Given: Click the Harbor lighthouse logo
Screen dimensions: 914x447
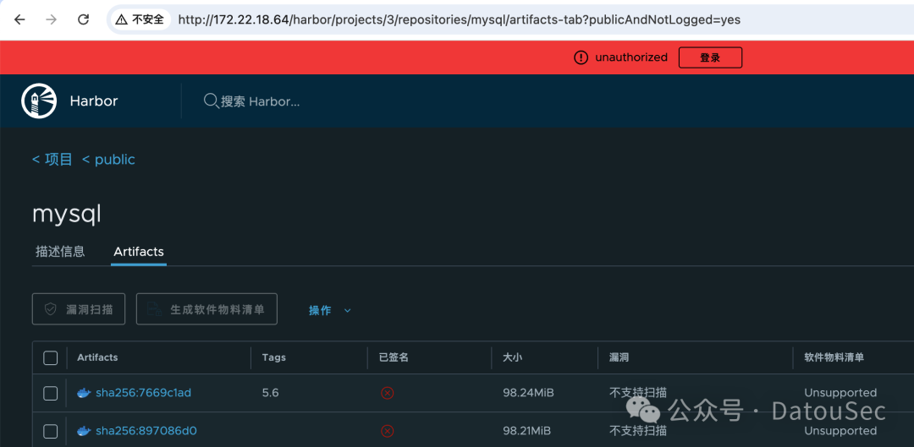Looking at the screenshot, I should click(x=40, y=101).
